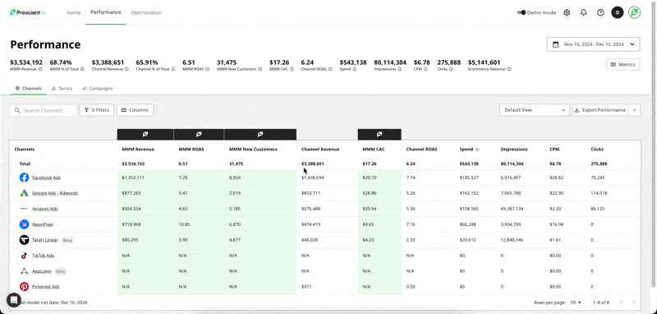Select the Performance nav tab
657x314 pixels.
tap(106, 12)
